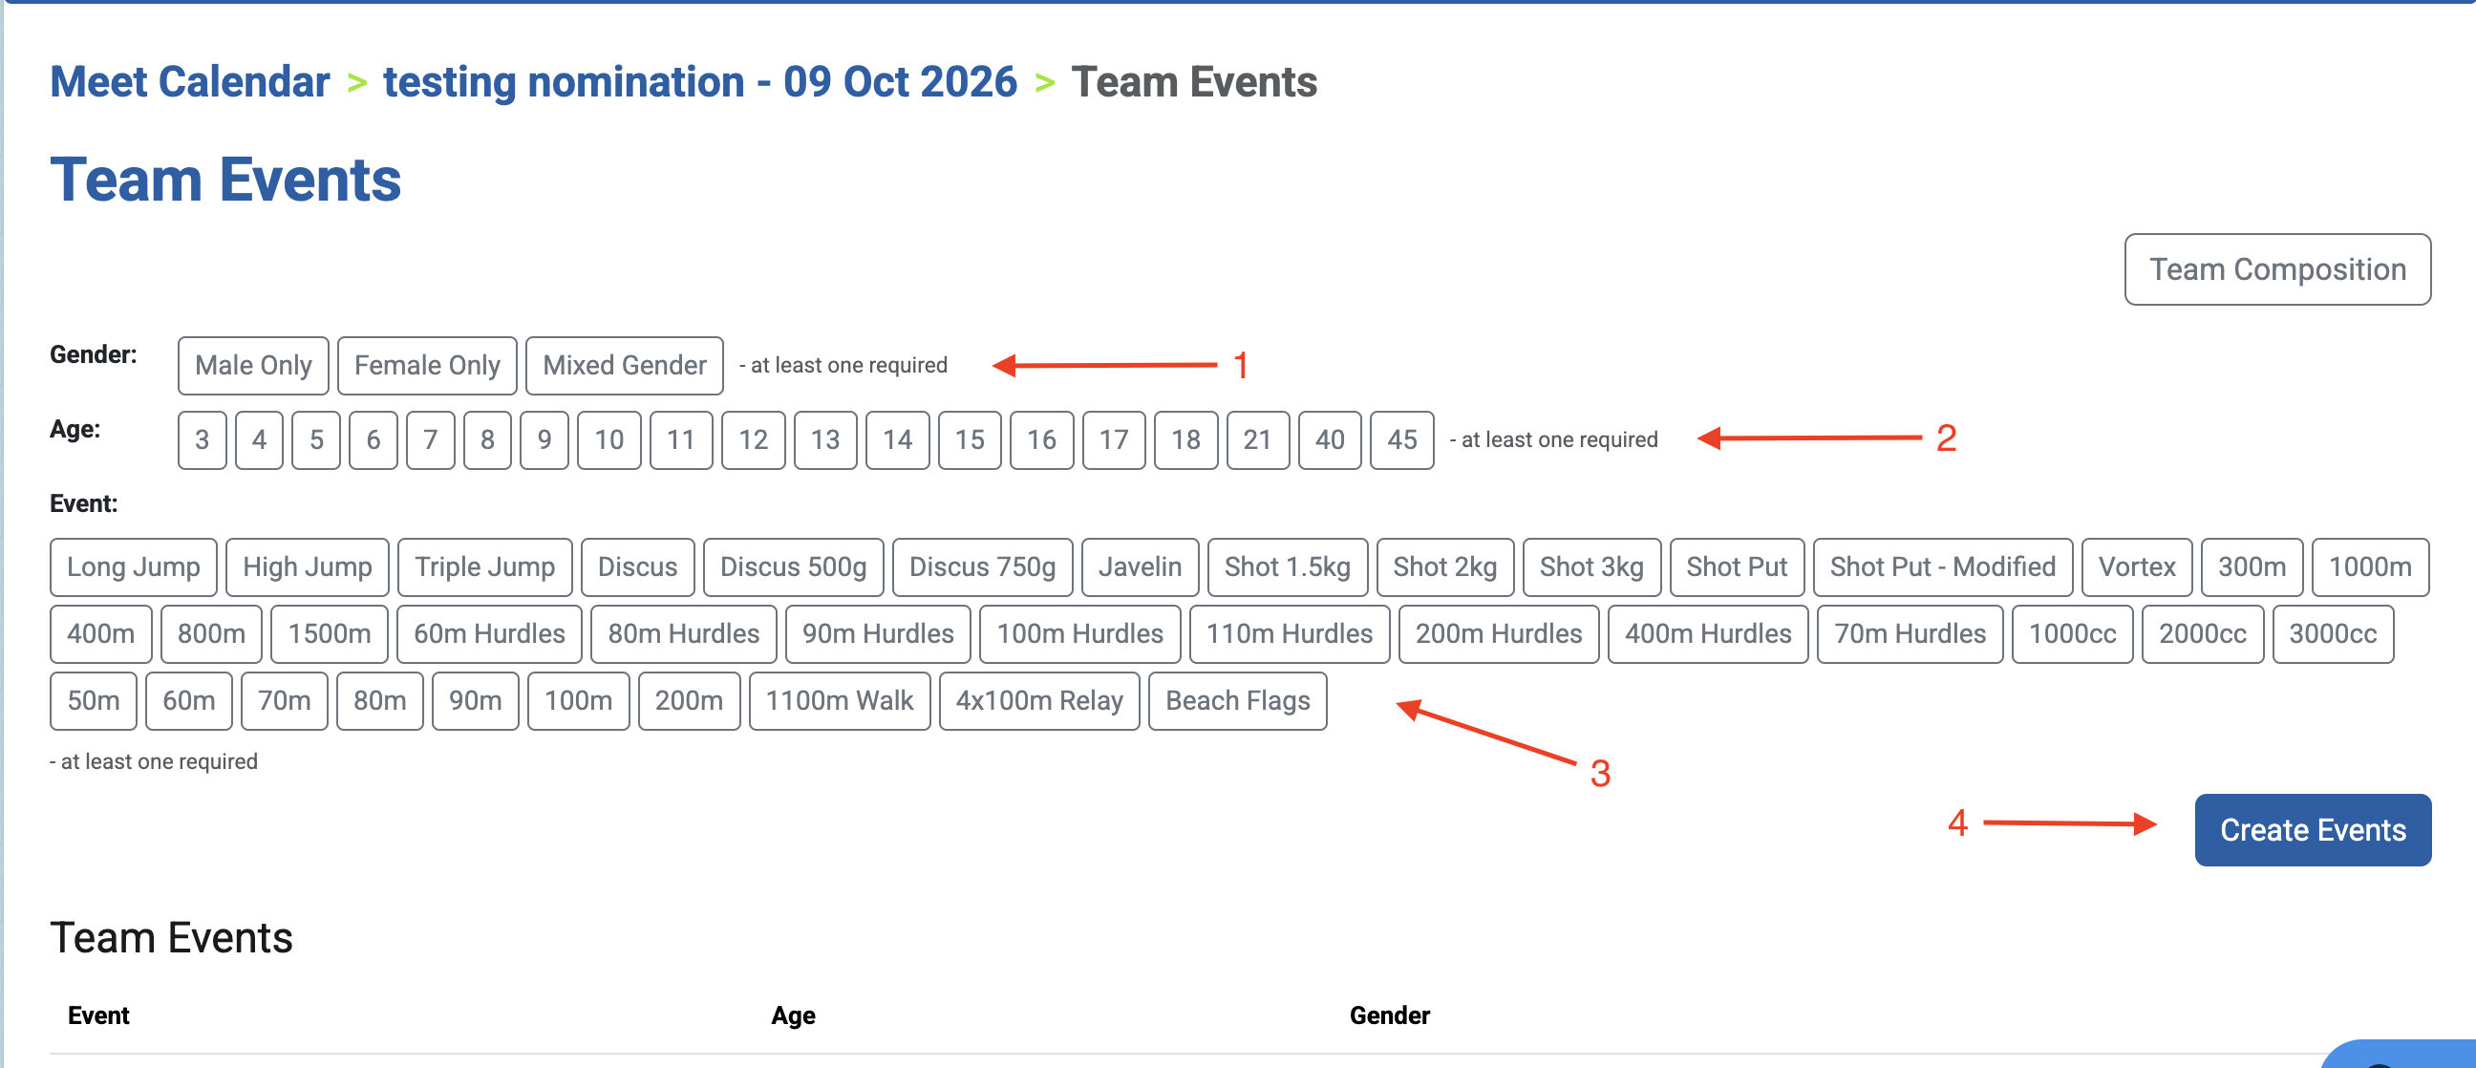The height and width of the screenshot is (1068, 2476).
Task: Select the 400m Hurdles event
Action: pos(1708,634)
